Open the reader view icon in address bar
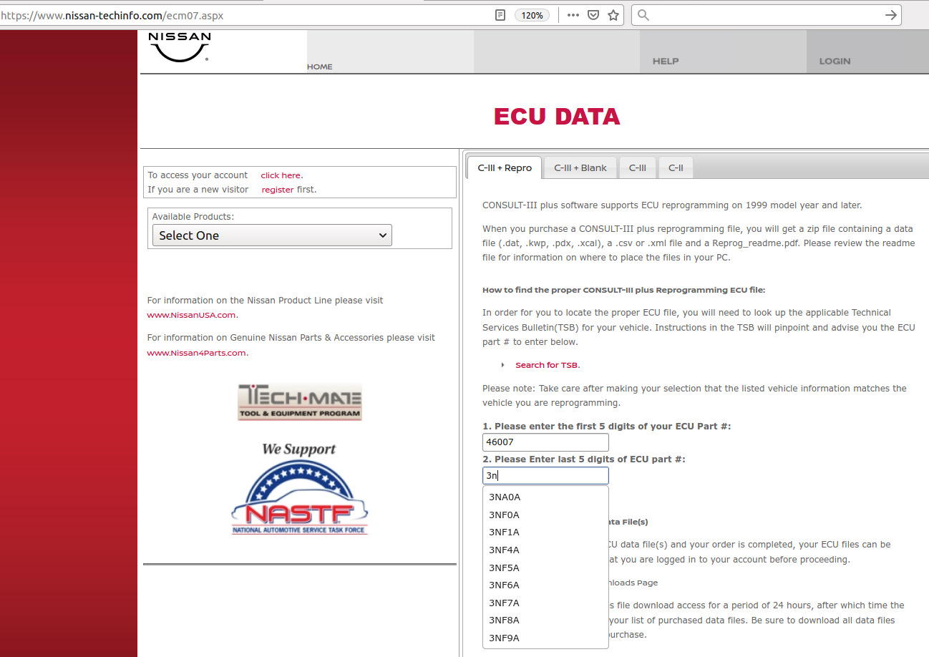 (500, 15)
